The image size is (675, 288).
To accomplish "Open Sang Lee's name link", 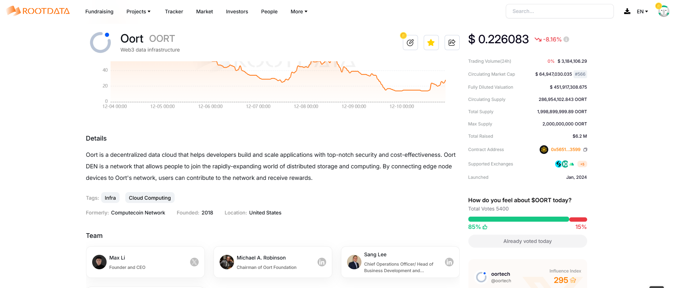I will (x=375, y=254).
